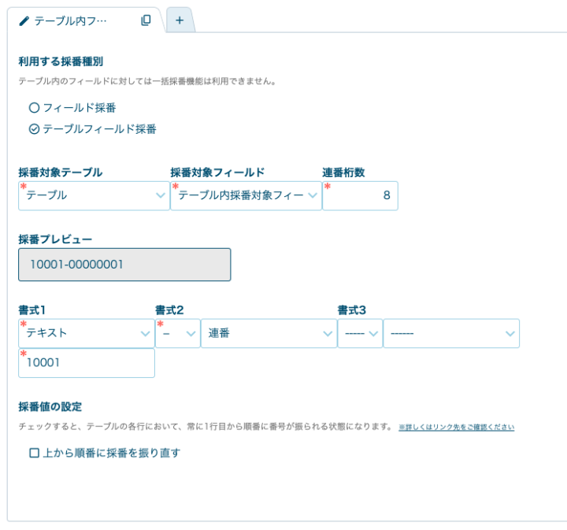Add a new tab with plus icon
The height and width of the screenshot is (530, 567).
180,20
